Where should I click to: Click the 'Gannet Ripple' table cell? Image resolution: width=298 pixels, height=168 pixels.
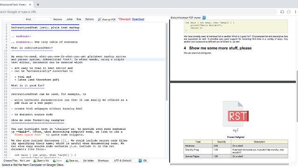[198, 156]
